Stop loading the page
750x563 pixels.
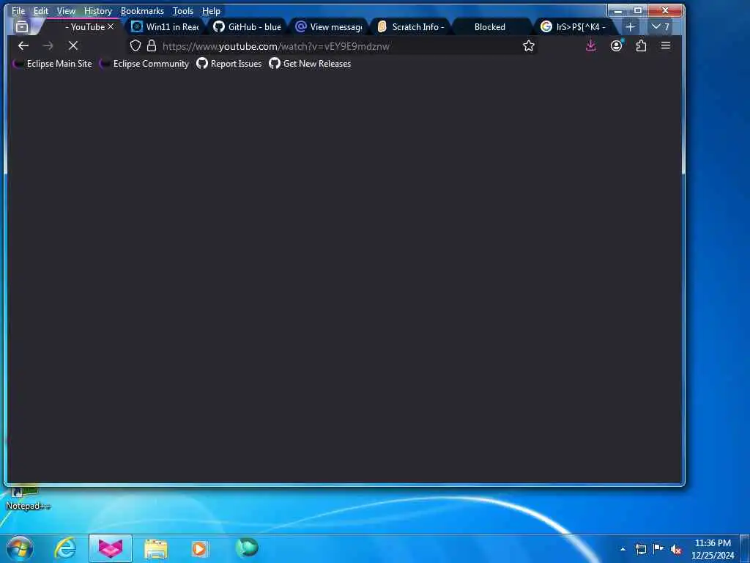[73, 46]
